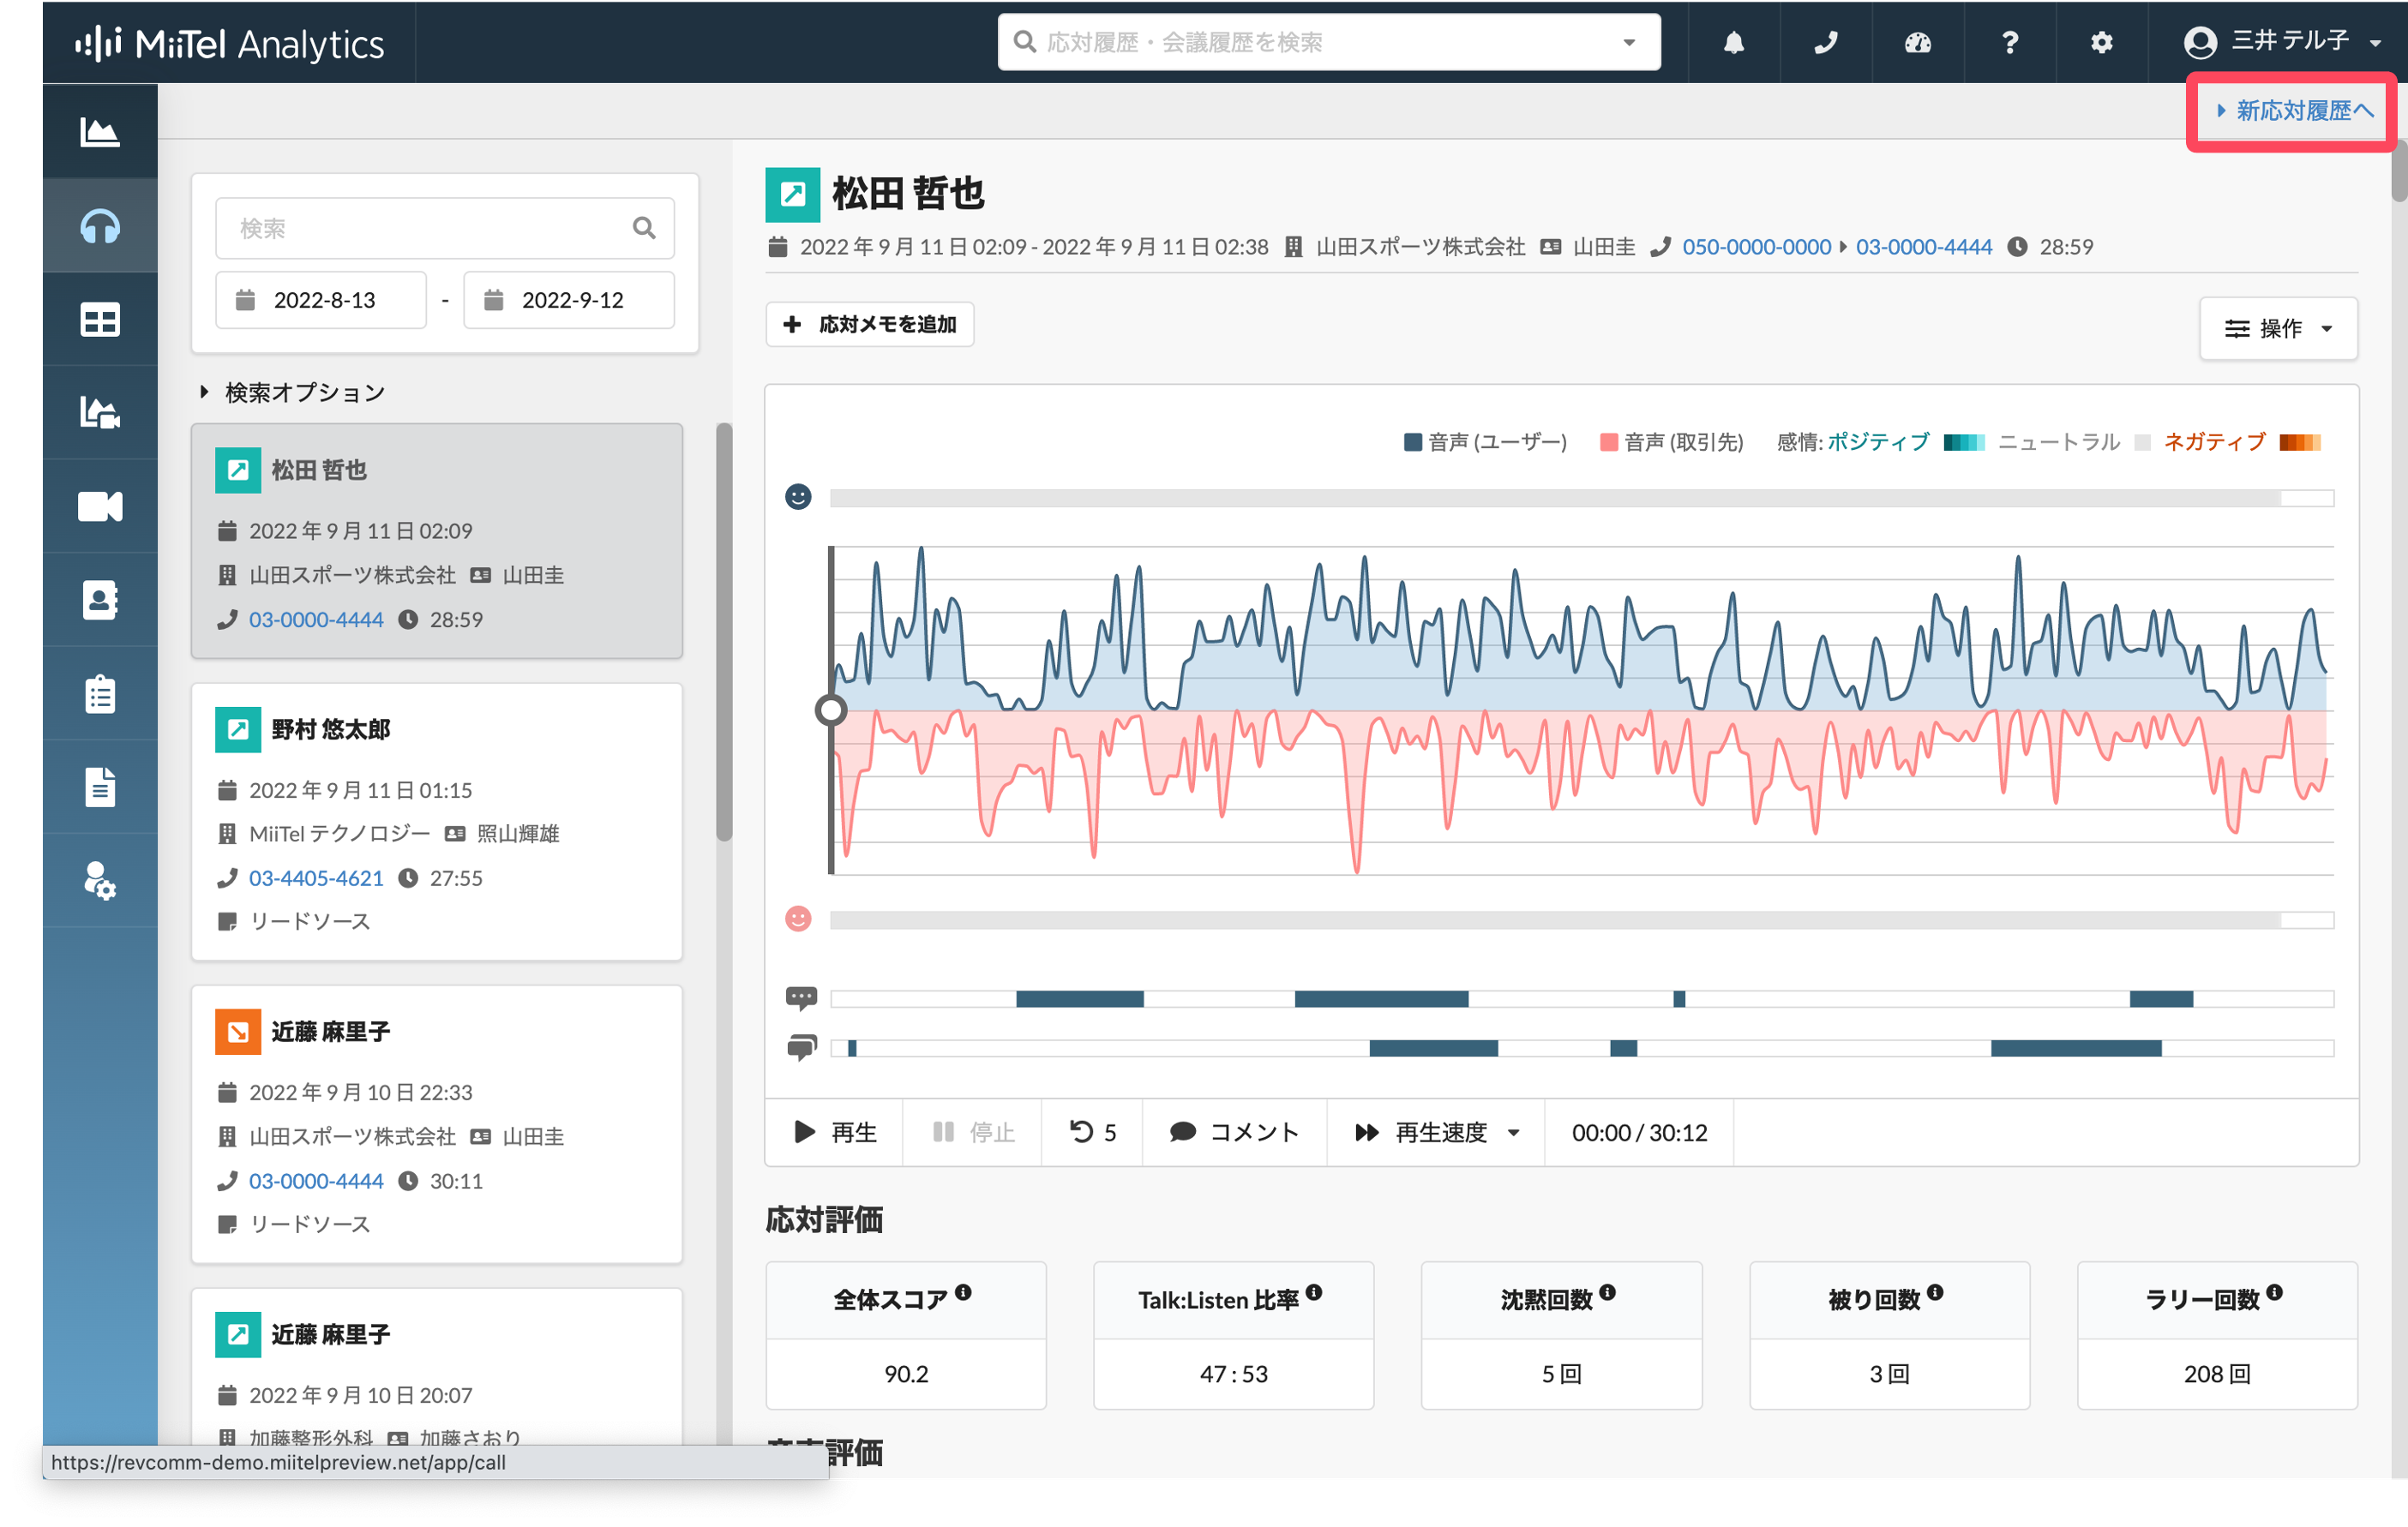Screen dimensions: 2408x1527
Task: Click phone link 03-4405-4621
Action: 316,877
